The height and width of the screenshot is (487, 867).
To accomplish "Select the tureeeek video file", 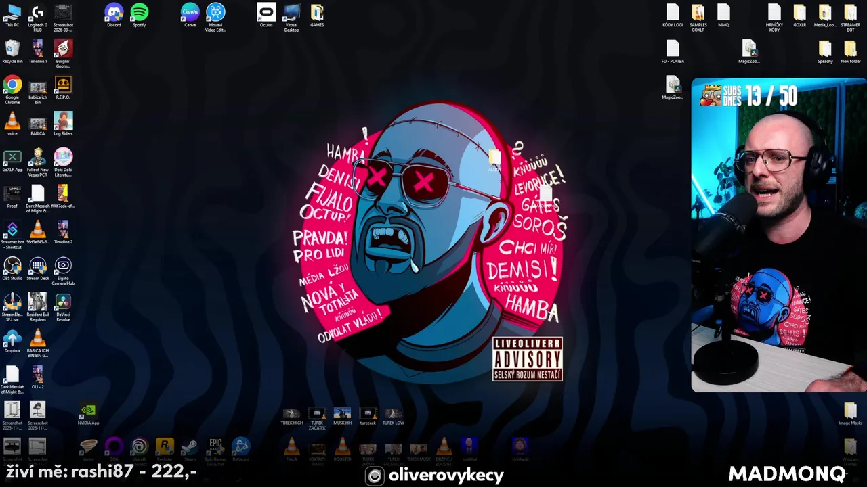I will (368, 416).
